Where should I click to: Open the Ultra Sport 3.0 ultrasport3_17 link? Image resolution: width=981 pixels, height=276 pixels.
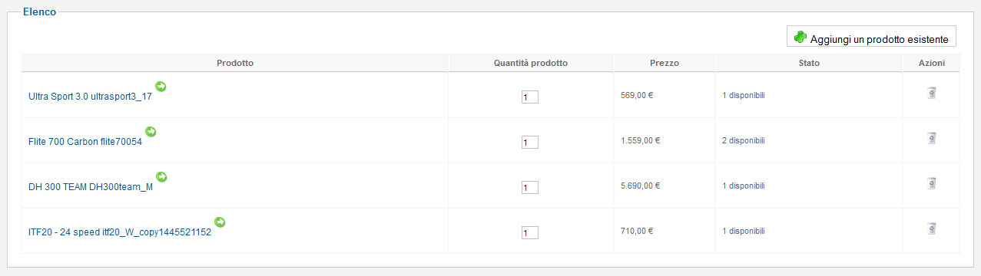point(90,97)
